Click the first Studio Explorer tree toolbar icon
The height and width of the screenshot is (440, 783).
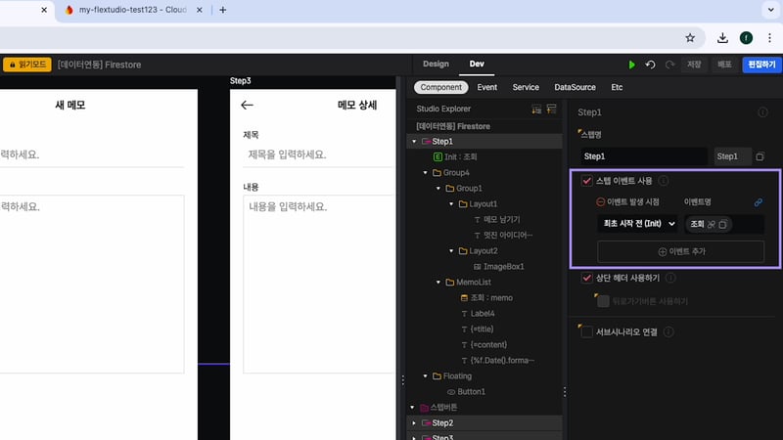535,109
